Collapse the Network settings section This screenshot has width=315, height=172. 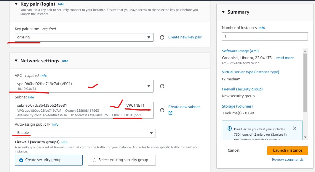click(16, 61)
